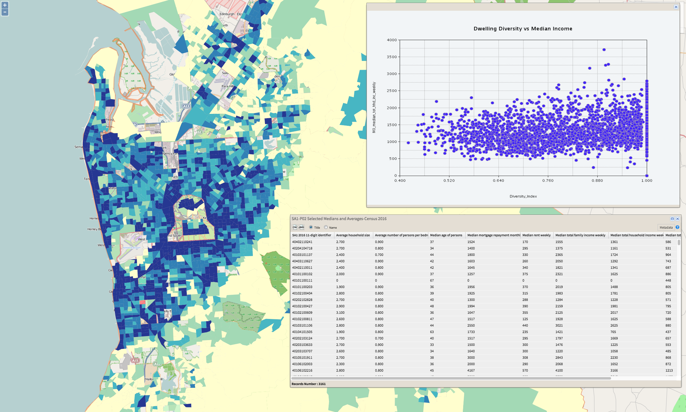686x412 pixels.
Task: Click the red highlighted map polygon
Action: [142, 302]
